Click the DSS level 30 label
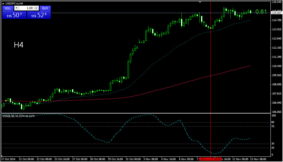The width and height of the screenshot is (283, 162). pyautogui.click(x=273, y=144)
